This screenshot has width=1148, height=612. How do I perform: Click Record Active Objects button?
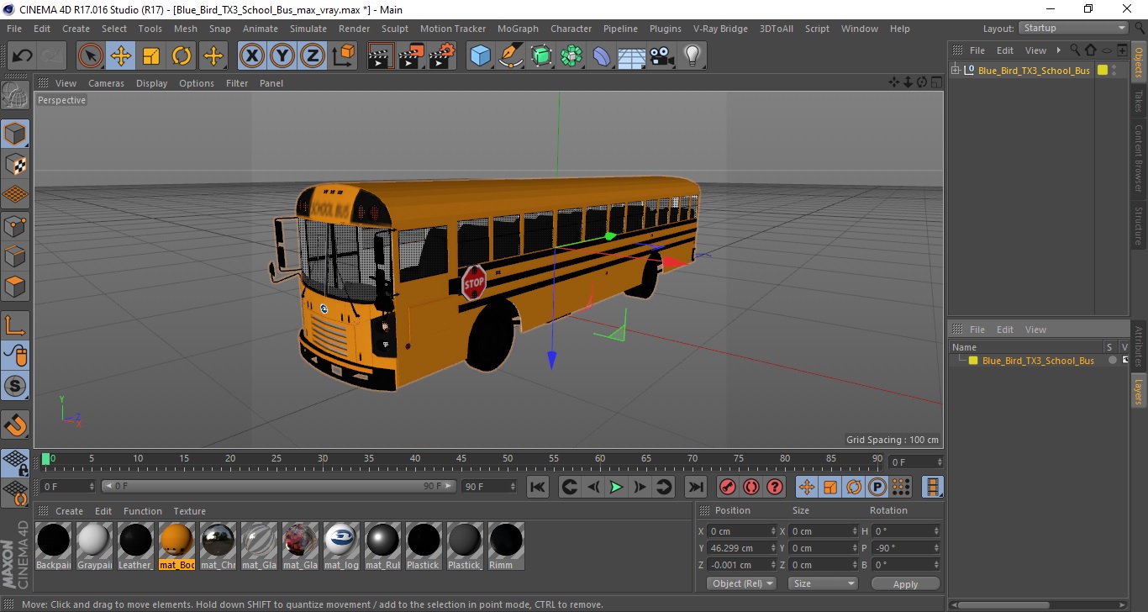(x=728, y=487)
